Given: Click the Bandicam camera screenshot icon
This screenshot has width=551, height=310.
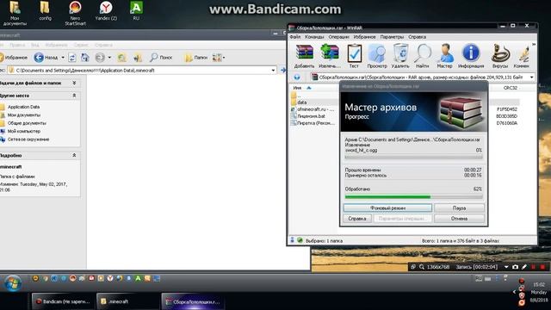Looking at the screenshot, I should click(x=515, y=267).
